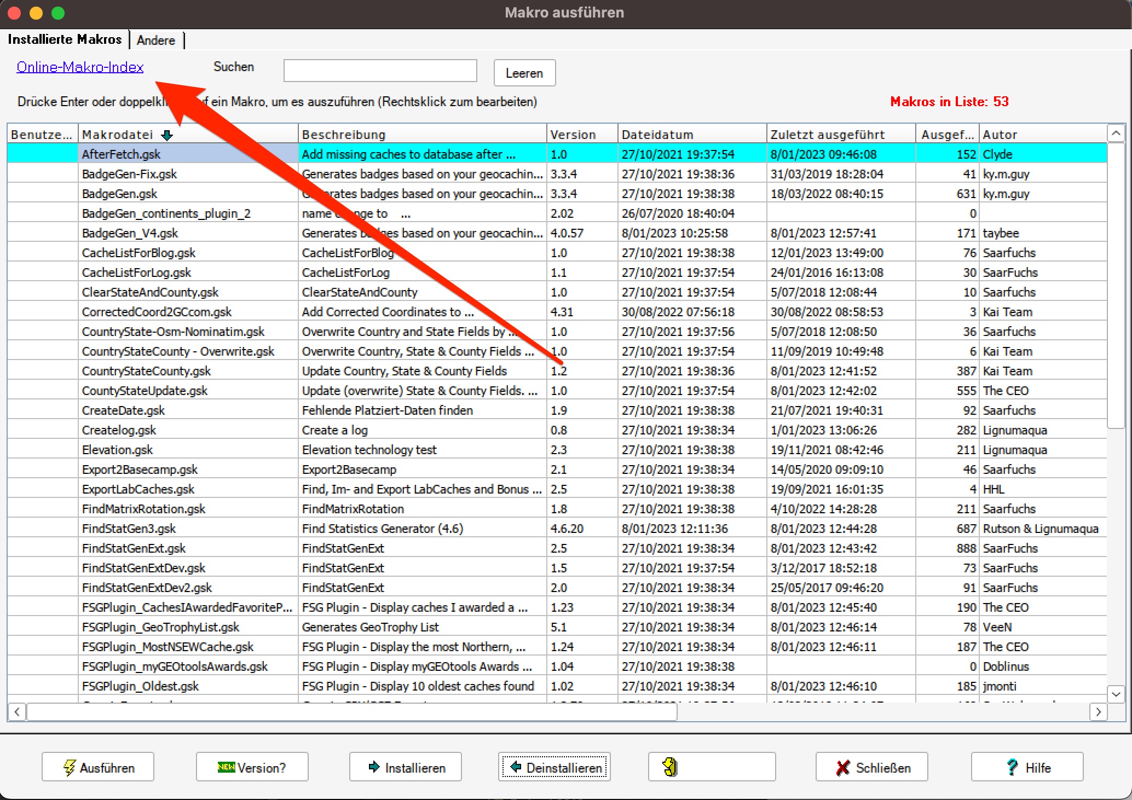Click the Suchen search input field
The height and width of the screenshot is (800, 1132).
coord(380,71)
